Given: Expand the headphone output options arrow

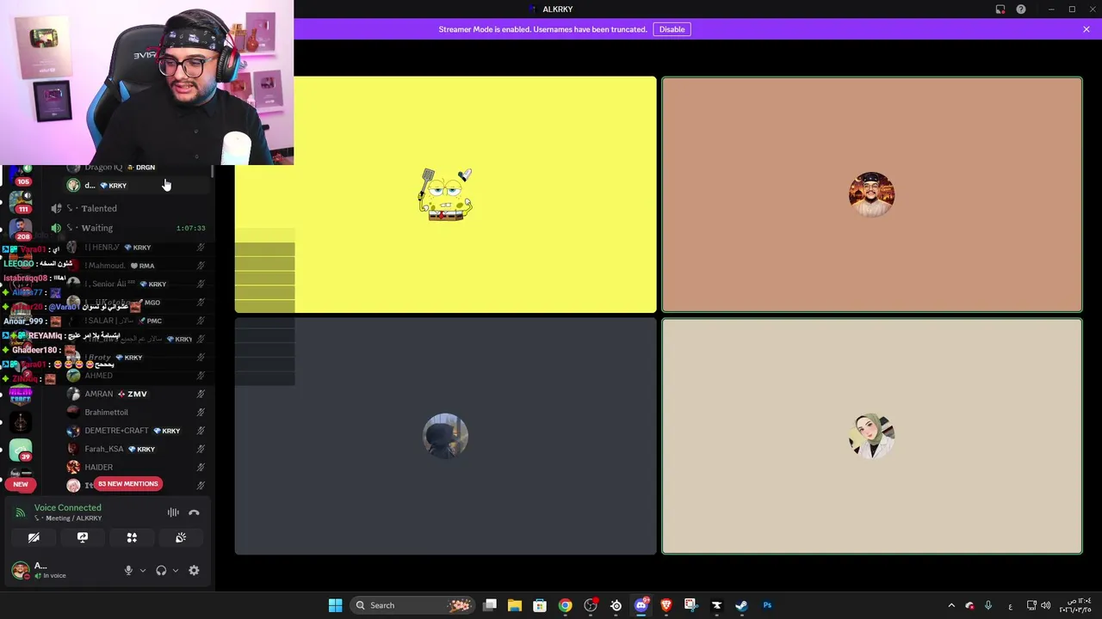Looking at the screenshot, I should pyautogui.click(x=176, y=570).
